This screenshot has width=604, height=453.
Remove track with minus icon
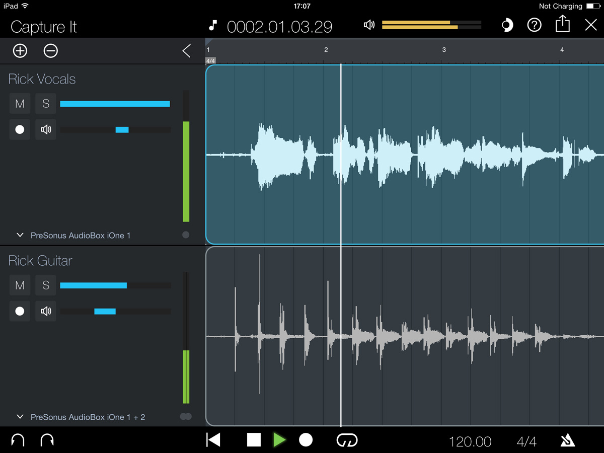click(x=50, y=50)
